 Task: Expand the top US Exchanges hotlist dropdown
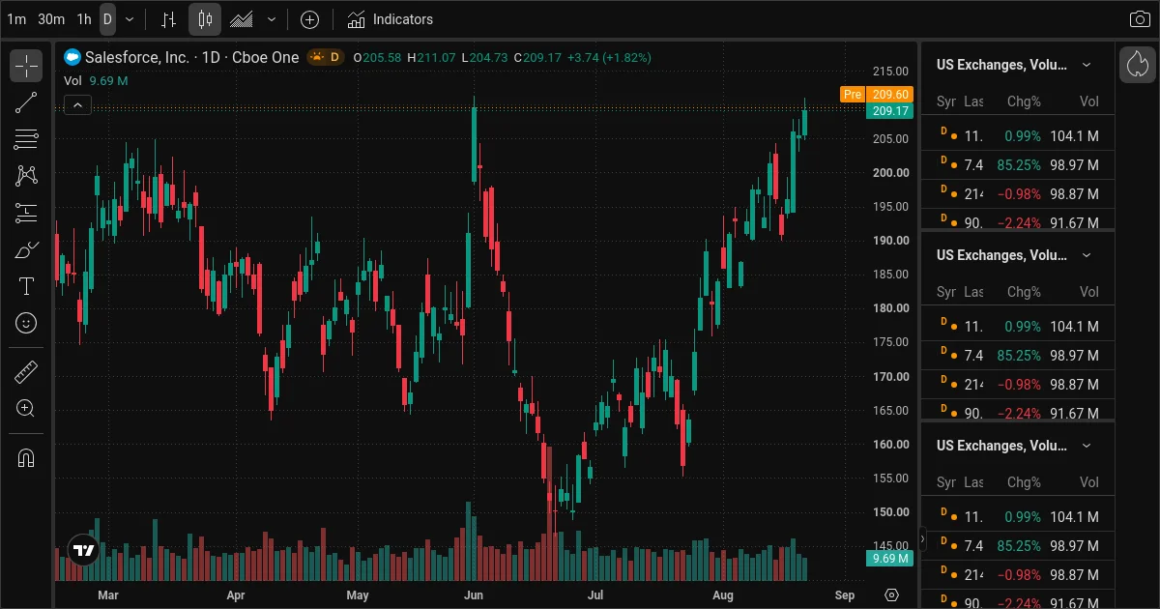click(1087, 65)
